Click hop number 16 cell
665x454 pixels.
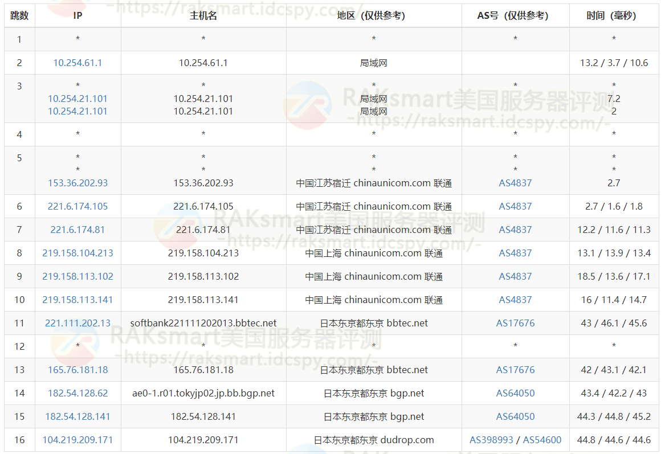click(19, 439)
